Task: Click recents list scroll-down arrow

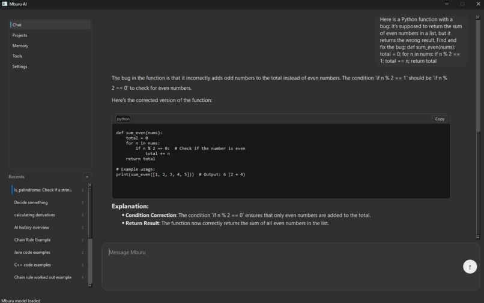Action: coord(90,286)
